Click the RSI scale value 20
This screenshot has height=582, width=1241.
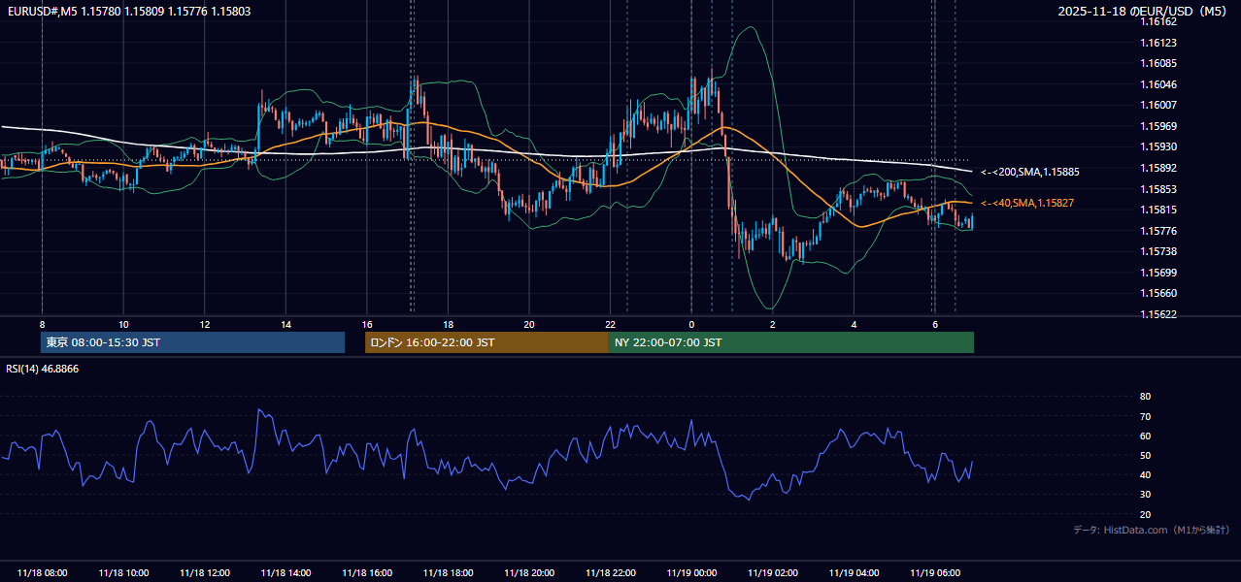(1145, 514)
